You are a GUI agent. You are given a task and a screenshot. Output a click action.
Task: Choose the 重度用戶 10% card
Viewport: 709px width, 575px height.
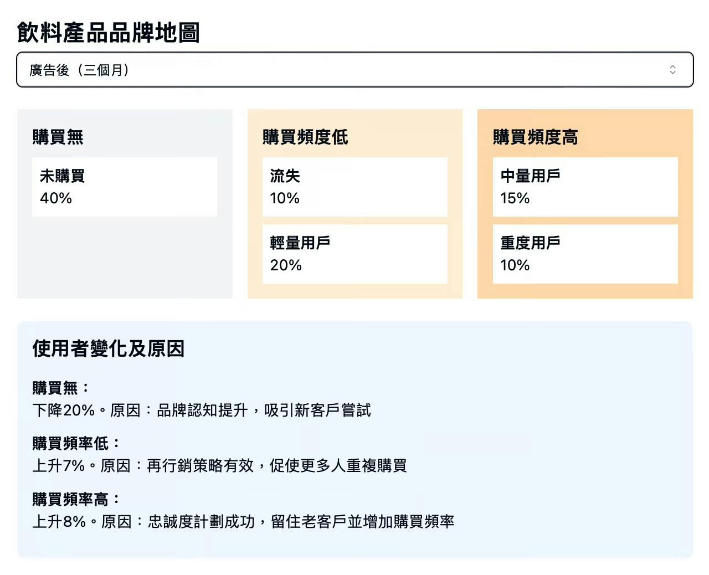(x=585, y=254)
